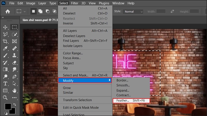Select the Eyedropper tool
Screen dimensions: 207x116
click(5, 48)
